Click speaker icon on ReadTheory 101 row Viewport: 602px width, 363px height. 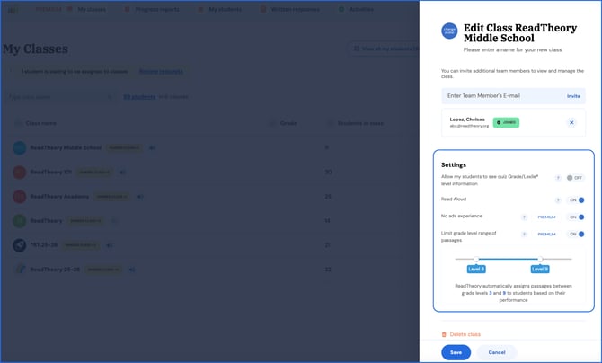(x=122, y=173)
